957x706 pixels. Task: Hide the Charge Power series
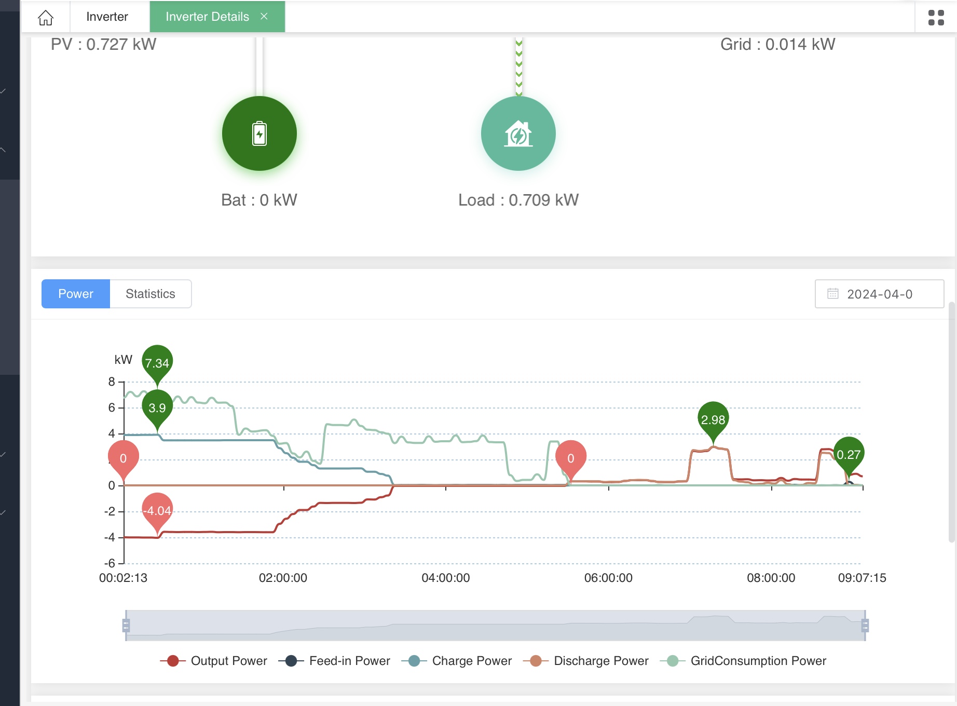coord(457,661)
